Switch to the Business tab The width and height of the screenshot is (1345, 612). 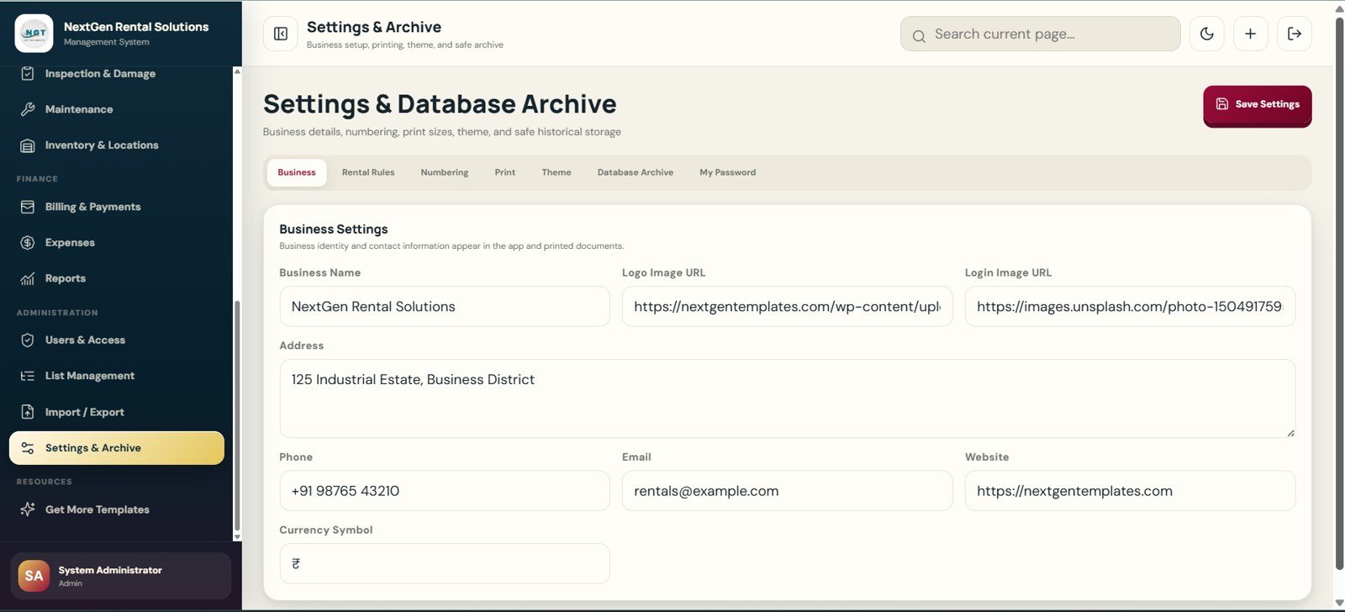pyautogui.click(x=297, y=172)
